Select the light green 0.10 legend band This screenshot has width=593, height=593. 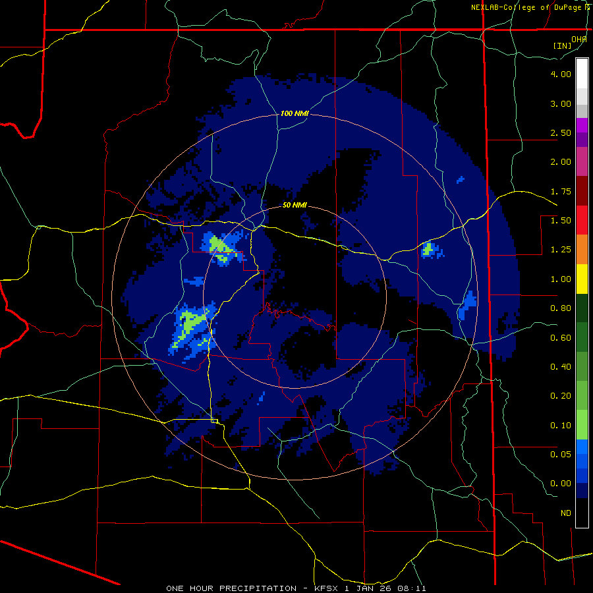click(x=582, y=425)
